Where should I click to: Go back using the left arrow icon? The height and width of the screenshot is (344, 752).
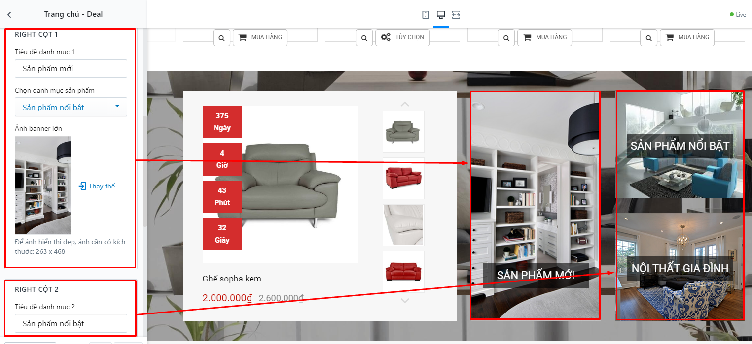coord(9,15)
